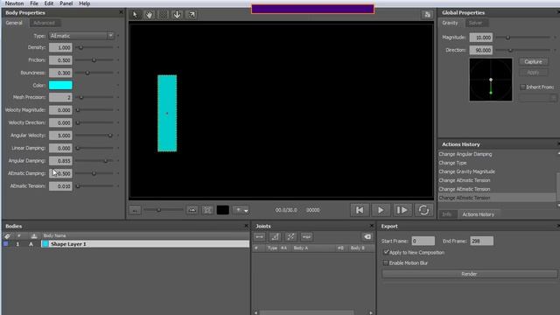Click the icon right of the zoom slider
Viewport: 560px width, 315px height.
click(192, 210)
